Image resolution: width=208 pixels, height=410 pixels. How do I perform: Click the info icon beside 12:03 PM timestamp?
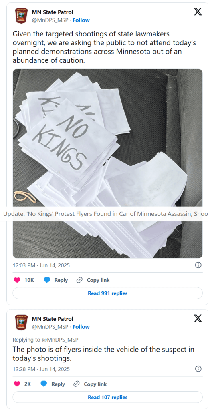(198, 265)
